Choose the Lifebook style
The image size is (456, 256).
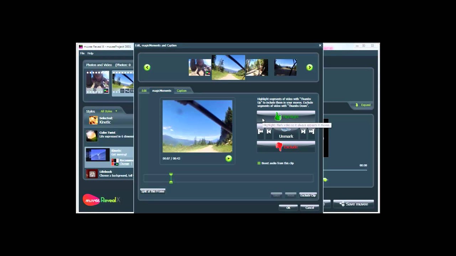(x=109, y=174)
